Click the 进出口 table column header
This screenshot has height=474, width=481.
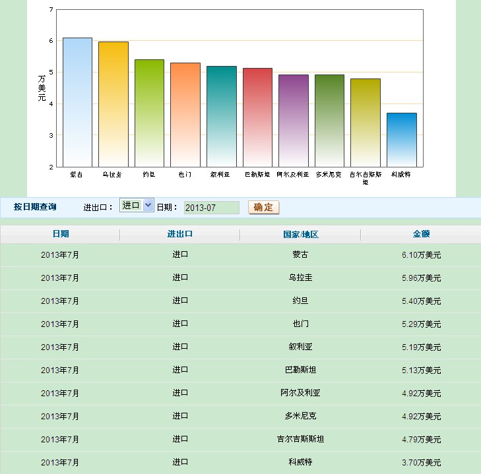(x=180, y=234)
